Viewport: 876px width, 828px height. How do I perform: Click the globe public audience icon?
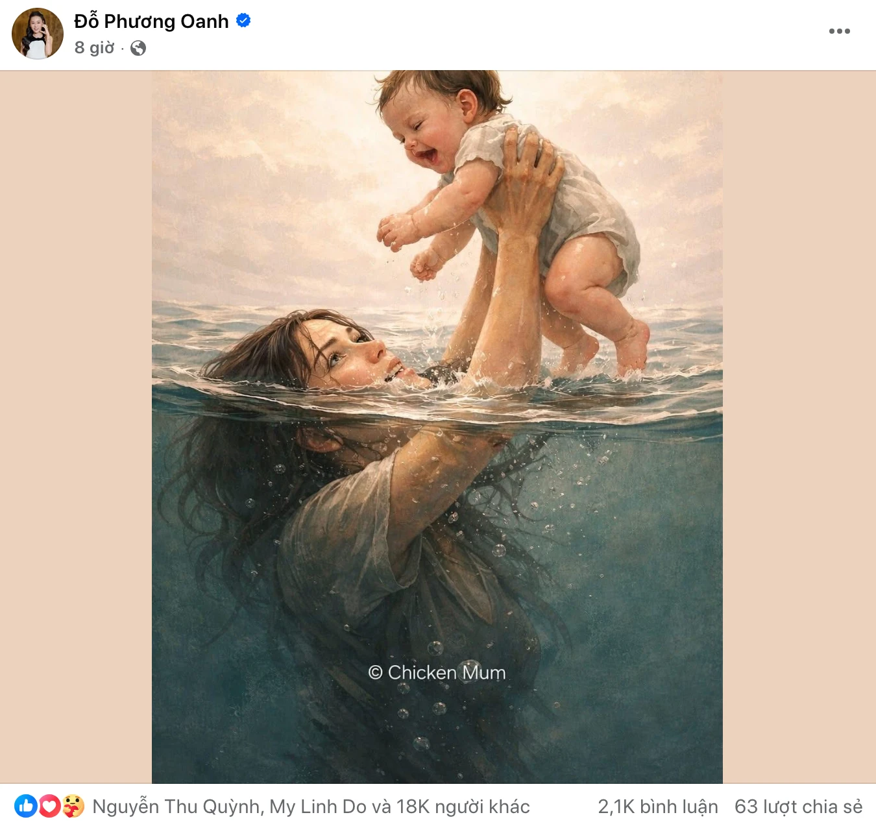point(138,48)
